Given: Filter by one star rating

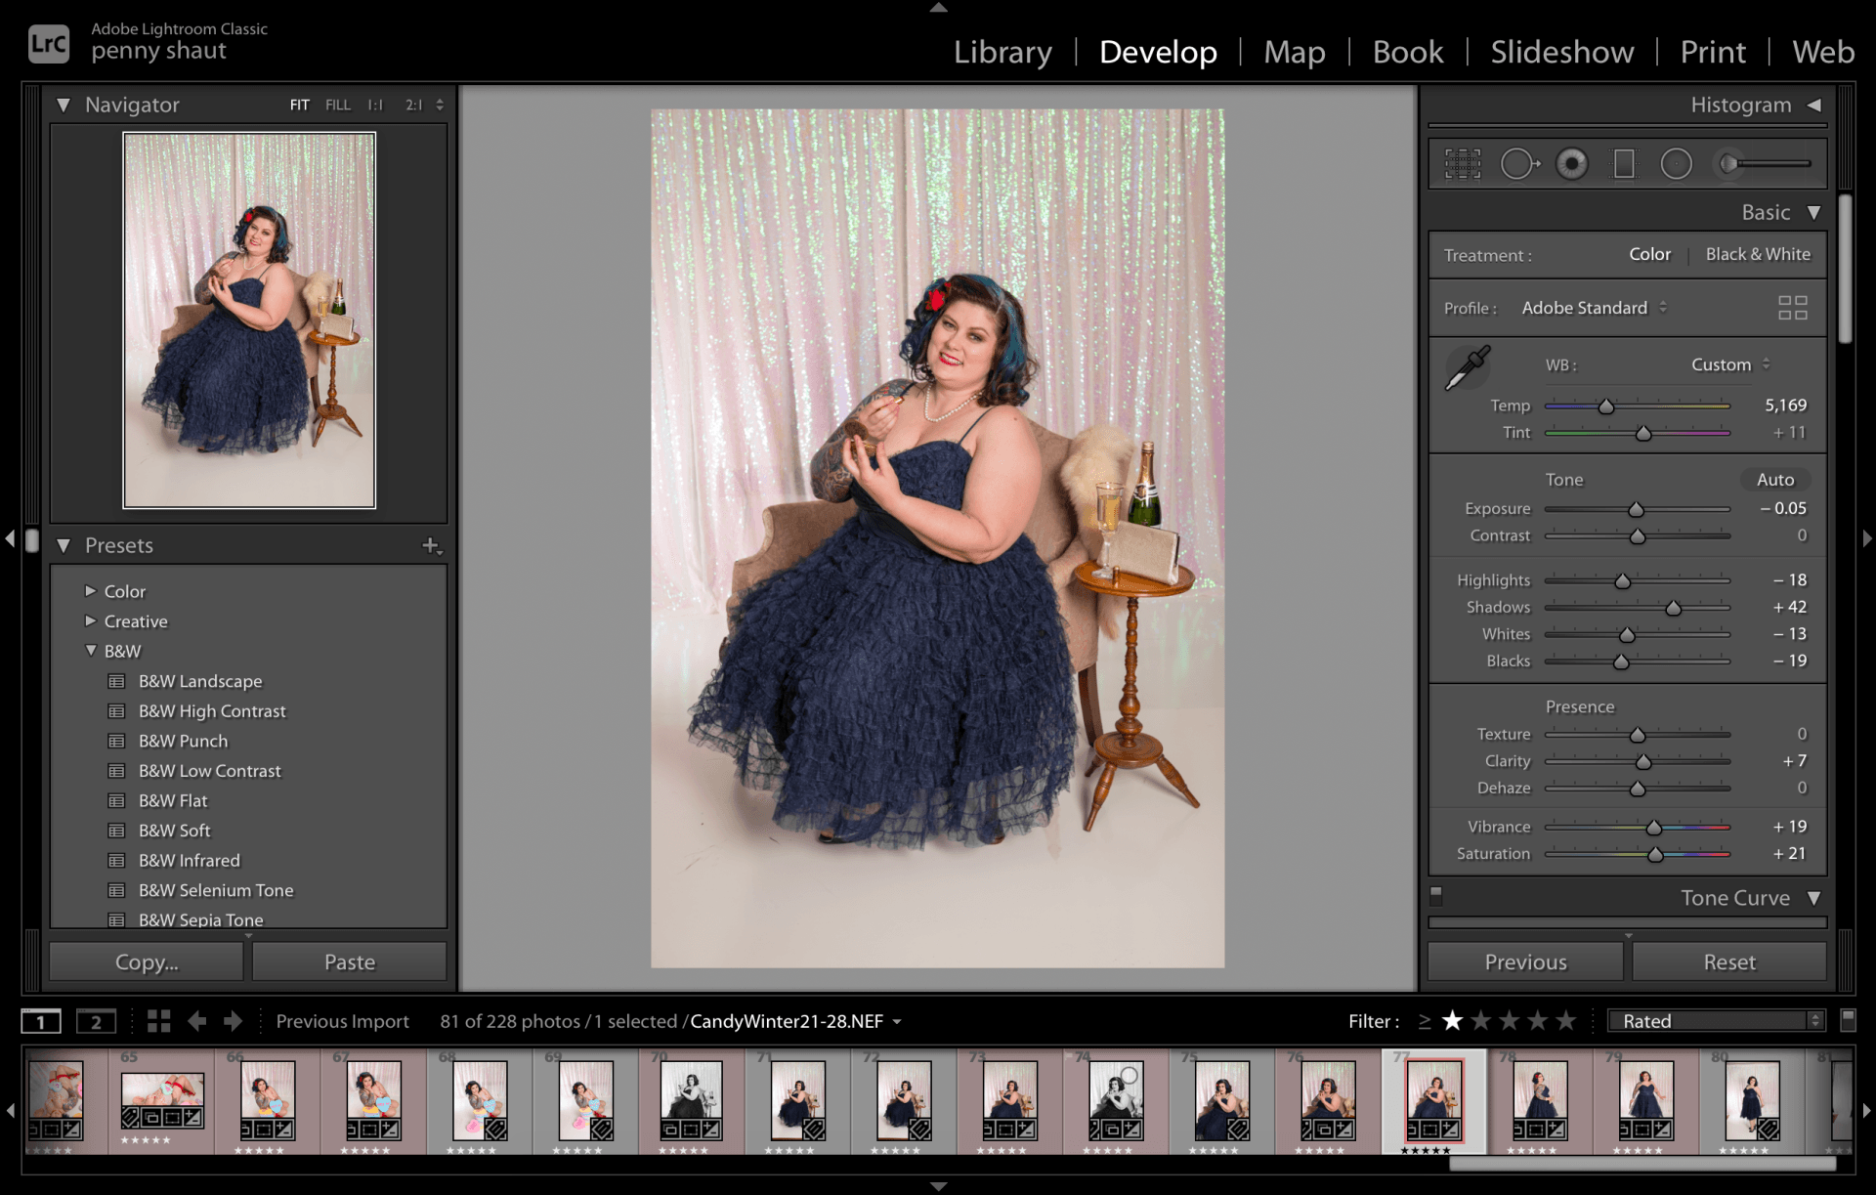Looking at the screenshot, I should [x=1453, y=1021].
